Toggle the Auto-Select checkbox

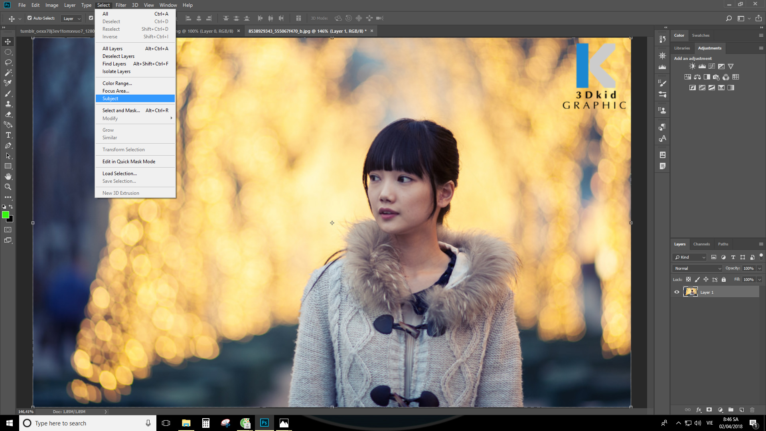click(x=30, y=18)
